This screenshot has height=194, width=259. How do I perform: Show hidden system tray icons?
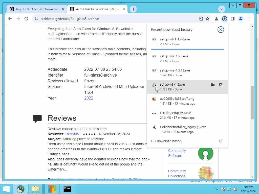[217, 189]
